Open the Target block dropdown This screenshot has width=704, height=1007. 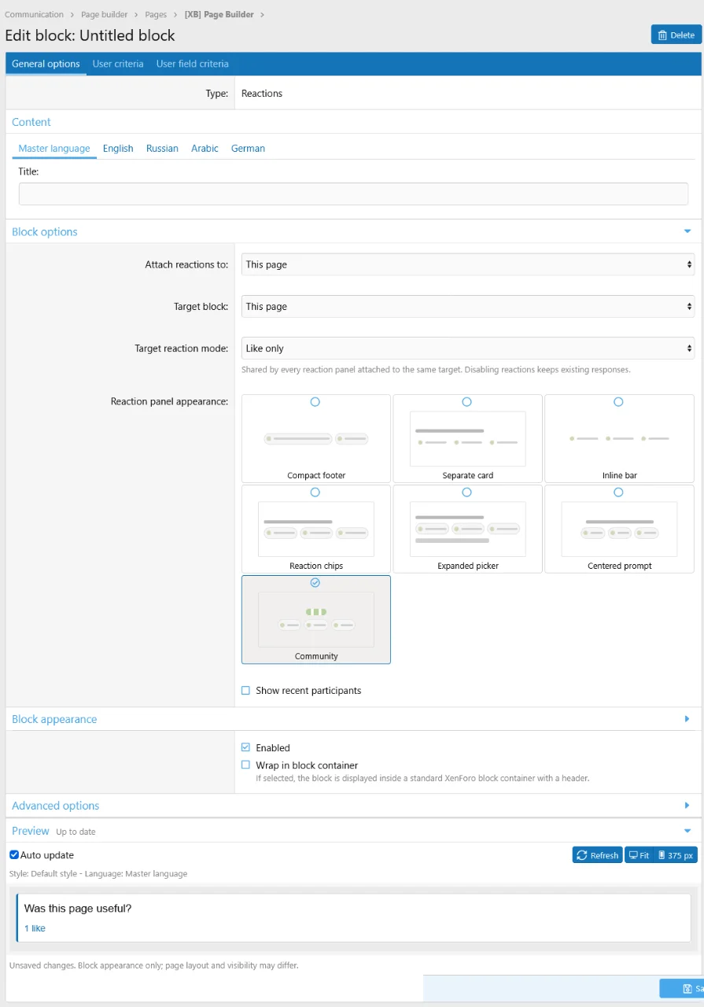click(x=468, y=306)
